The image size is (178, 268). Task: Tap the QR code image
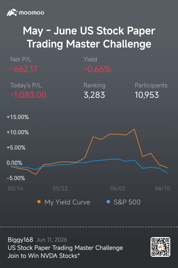coord(160,247)
